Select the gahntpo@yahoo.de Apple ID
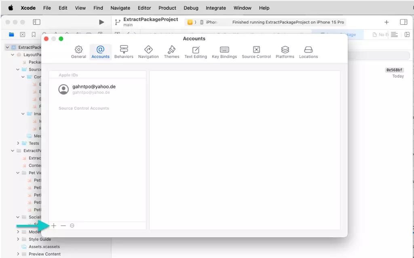This screenshot has width=414, height=258. click(x=95, y=89)
